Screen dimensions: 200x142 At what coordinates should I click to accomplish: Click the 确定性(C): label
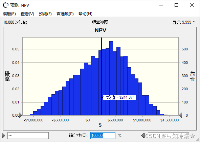[78, 135]
